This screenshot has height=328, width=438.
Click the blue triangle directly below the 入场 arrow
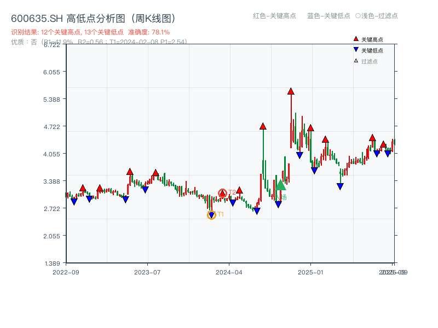pos(278,204)
